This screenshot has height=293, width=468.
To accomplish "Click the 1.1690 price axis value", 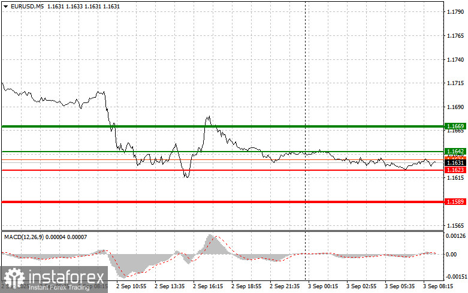I will (x=455, y=107).
